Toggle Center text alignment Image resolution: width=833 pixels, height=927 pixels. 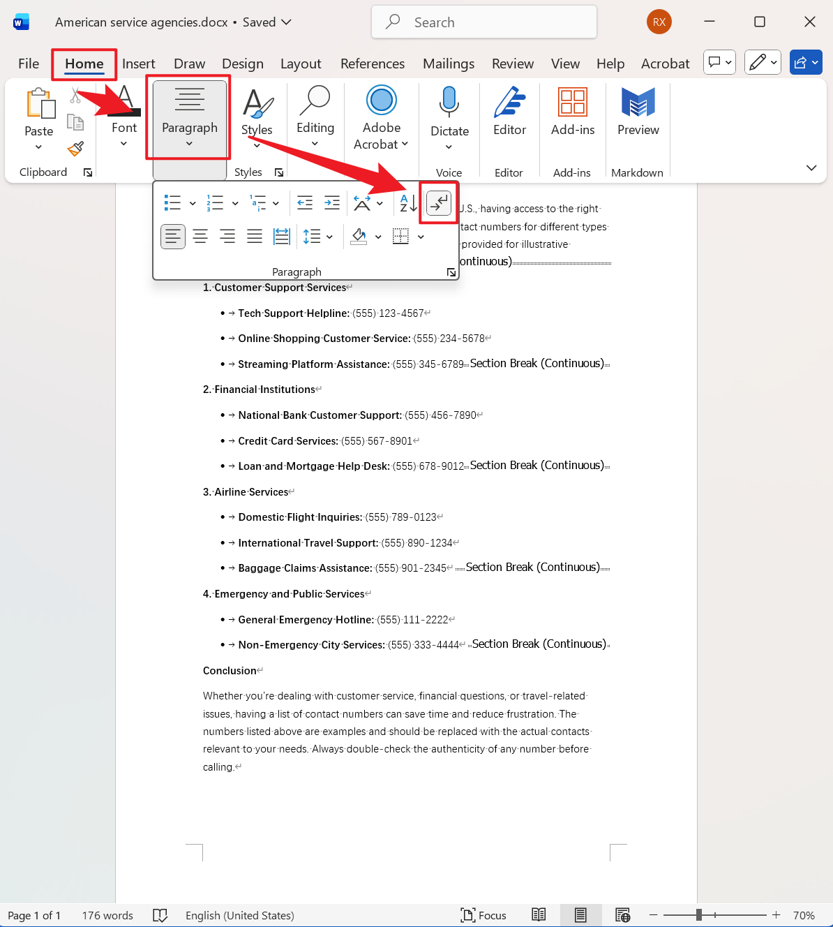pos(200,236)
